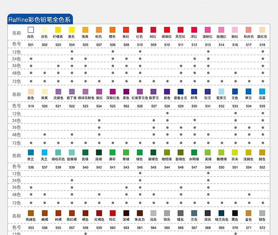278x235 pixels.
Task: Select the 绿松石色 turquoise swatch 538
Action: pyautogui.click(x=58, y=152)
